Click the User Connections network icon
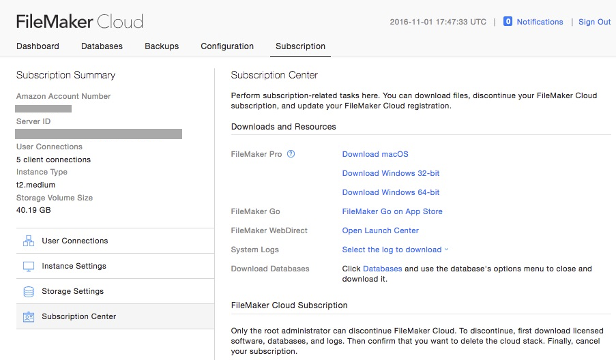 (x=29, y=241)
